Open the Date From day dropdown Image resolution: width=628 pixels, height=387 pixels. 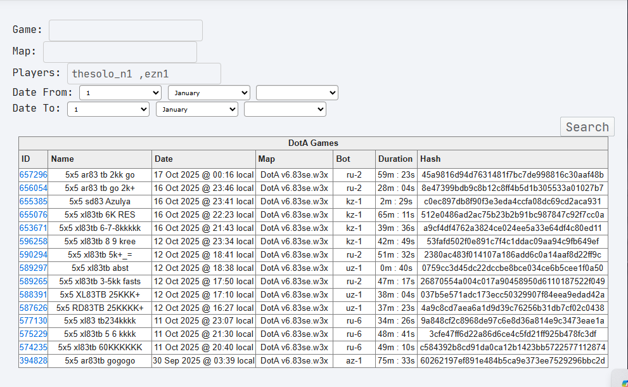(x=120, y=93)
